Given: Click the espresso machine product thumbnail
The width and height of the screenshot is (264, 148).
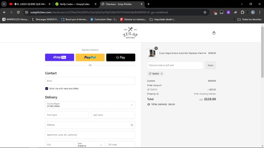Looking at the screenshot, I should coord(152,53).
